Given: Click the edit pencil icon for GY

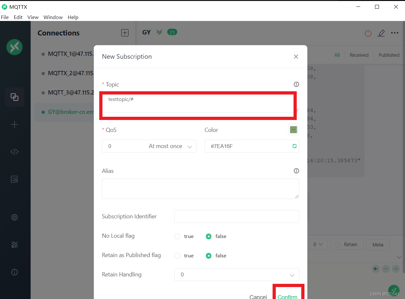Looking at the screenshot, I should click(381, 33).
